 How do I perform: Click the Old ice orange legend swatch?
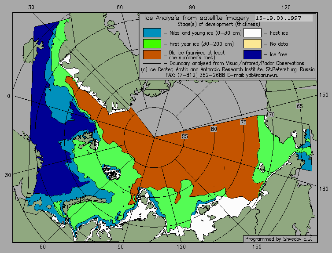click(152, 54)
